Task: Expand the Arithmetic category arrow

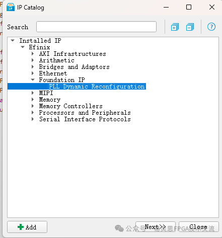Action: [33, 60]
